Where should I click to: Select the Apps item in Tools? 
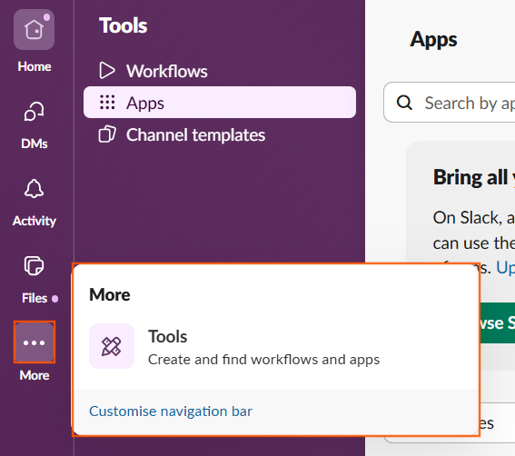220,103
